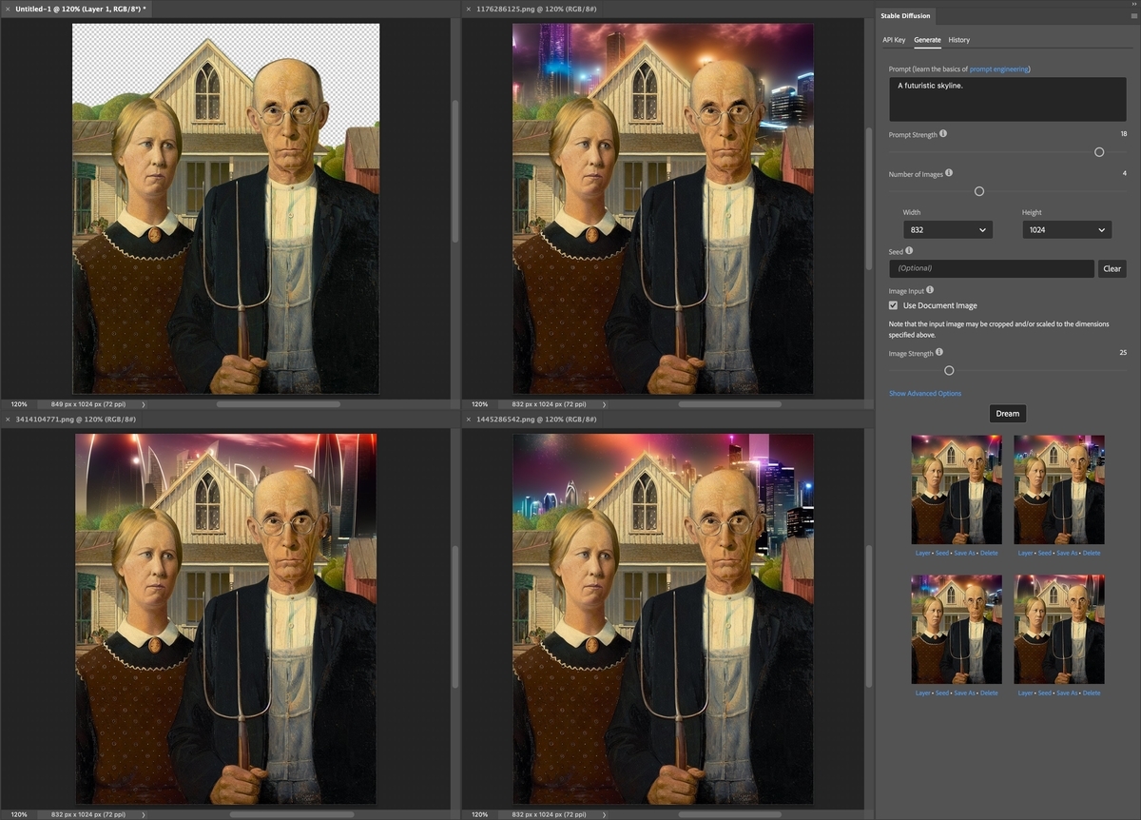Click the Seed info icon
The height and width of the screenshot is (820, 1141).
tap(909, 250)
